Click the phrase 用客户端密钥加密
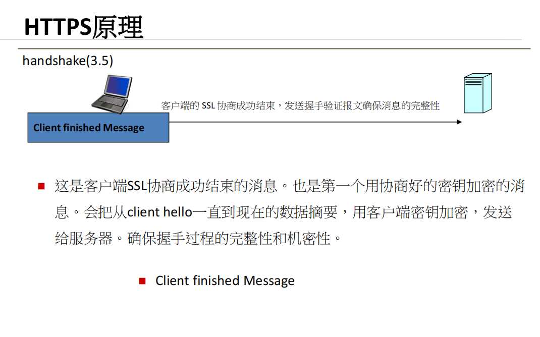Viewport: 540px width, 337px height. click(x=410, y=212)
